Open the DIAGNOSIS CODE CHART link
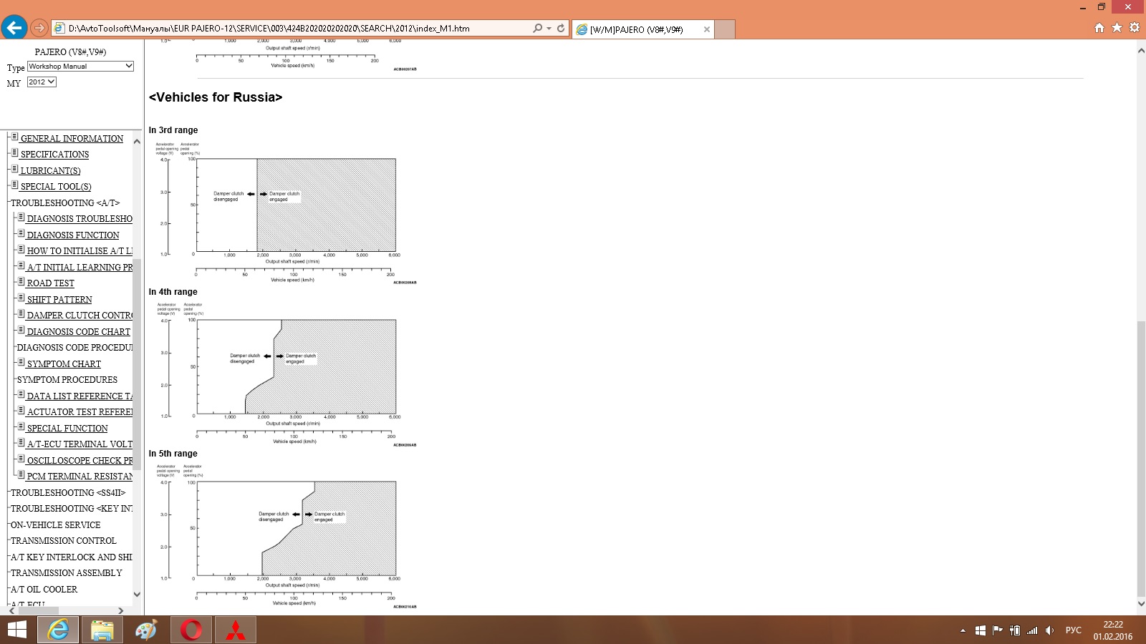Image resolution: width=1146 pixels, height=644 pixels. [x=78, y=332]
